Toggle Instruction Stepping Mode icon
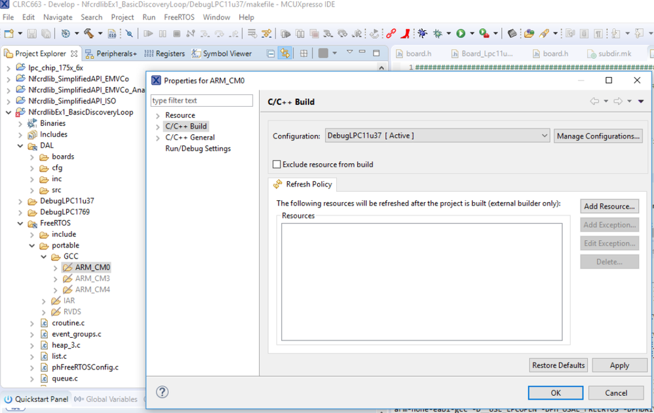 (267, 34)
